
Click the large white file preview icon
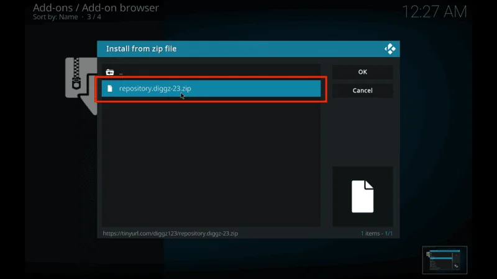point(362,196)
